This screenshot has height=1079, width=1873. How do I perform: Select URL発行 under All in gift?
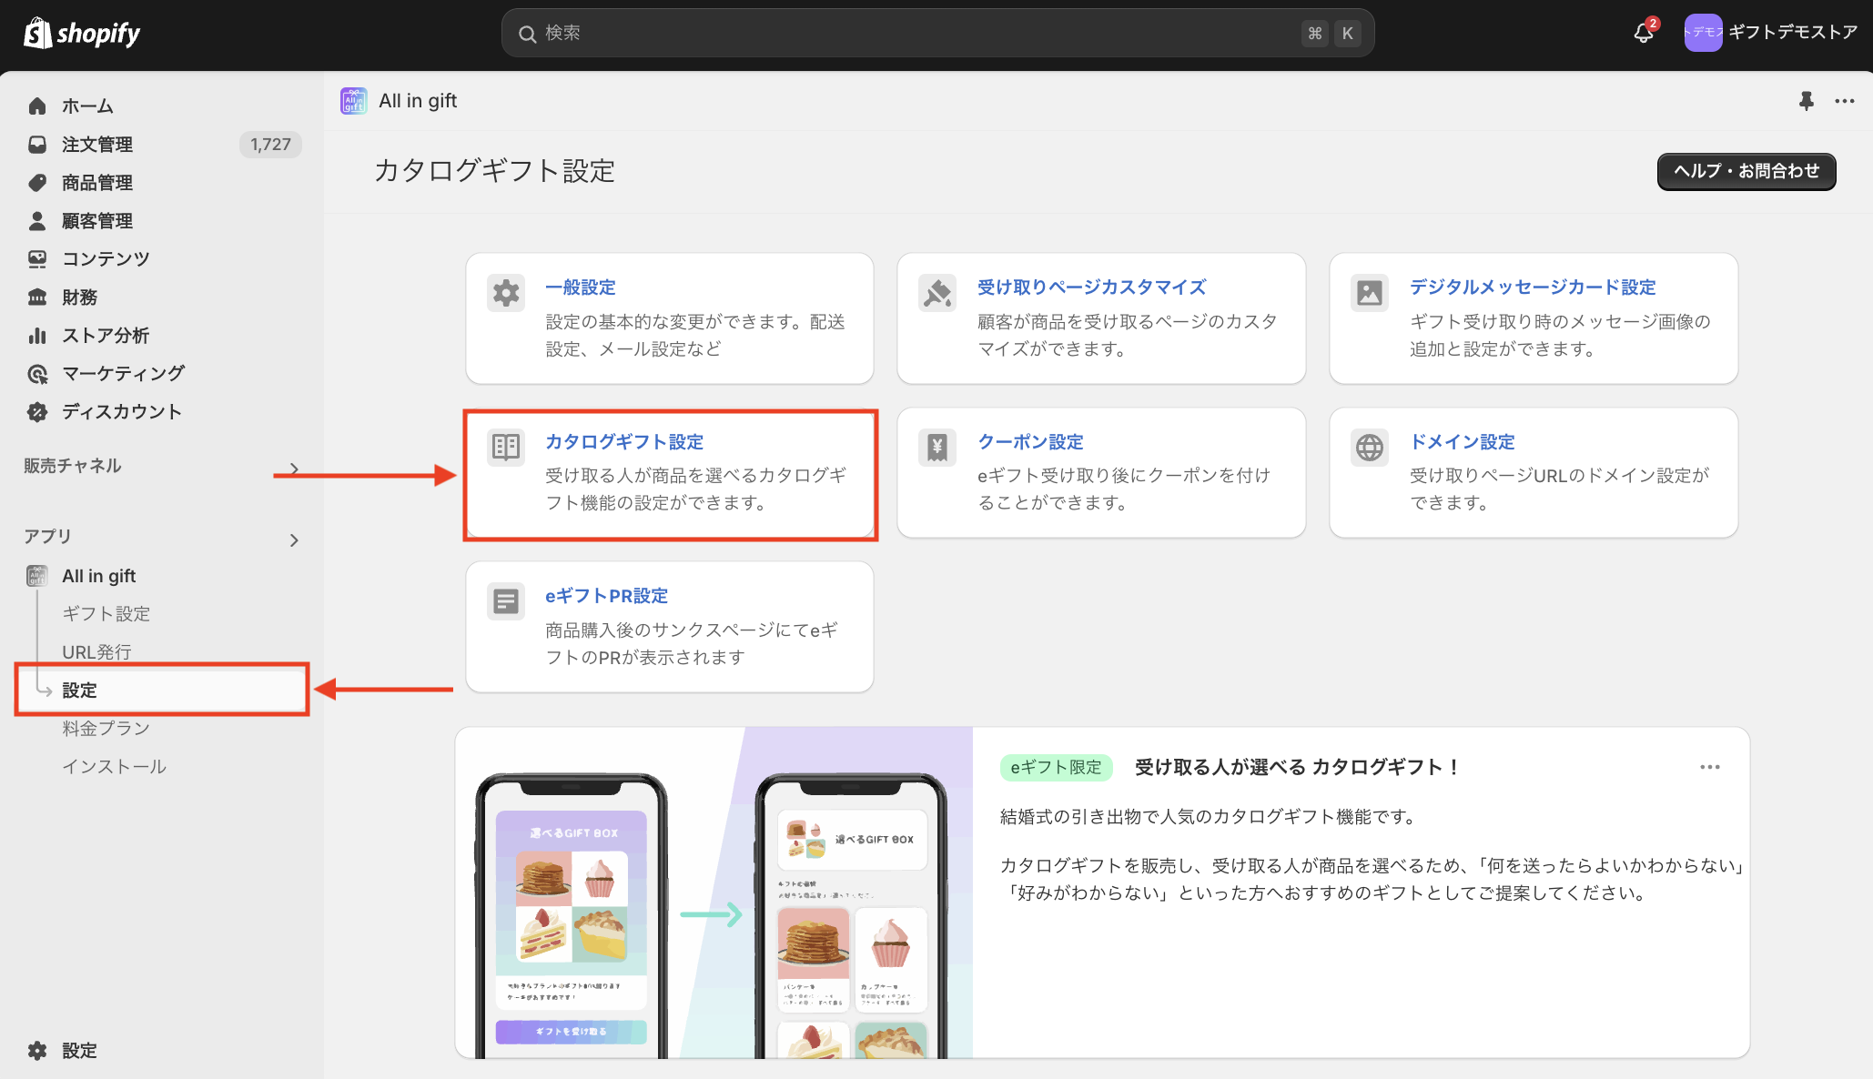point(96,652)
